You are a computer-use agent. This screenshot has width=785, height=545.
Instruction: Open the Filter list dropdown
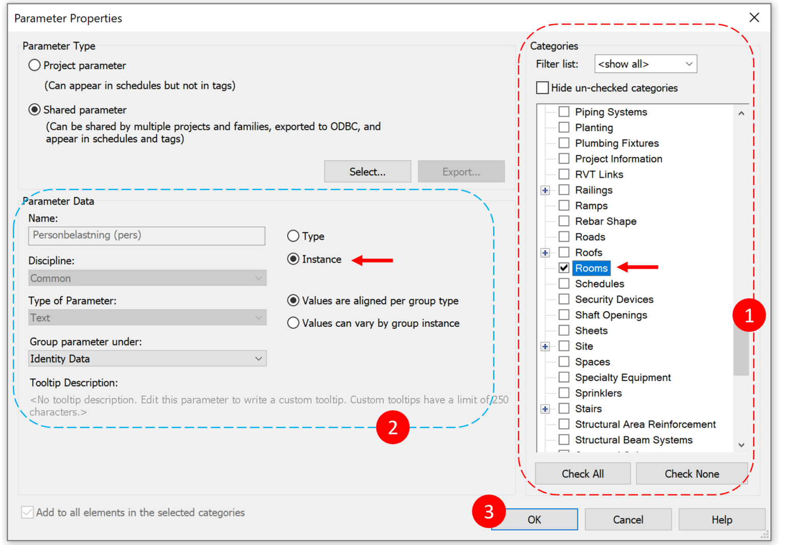click(645, 64)
